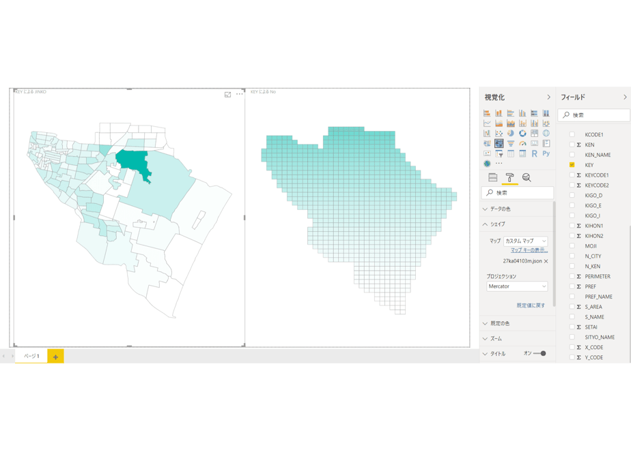Switch to the Format paint roller tab
Screen dimensions: 631x450
[x=509, y=177]
